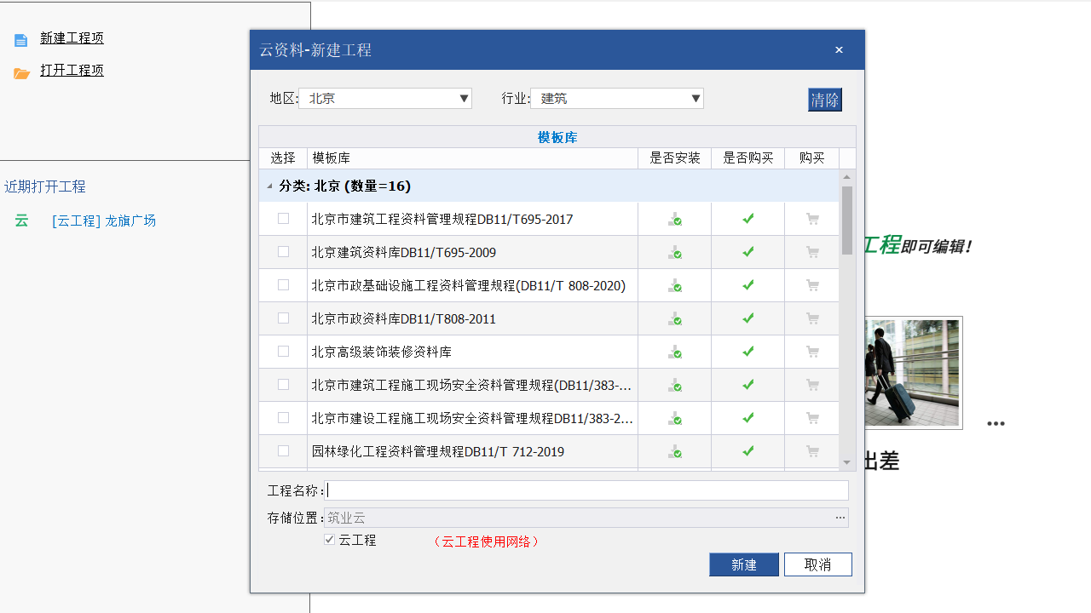The height and width of the screenshot is (613, 1091).
Task: Click the 新建 button to create project
Action: 743,564
